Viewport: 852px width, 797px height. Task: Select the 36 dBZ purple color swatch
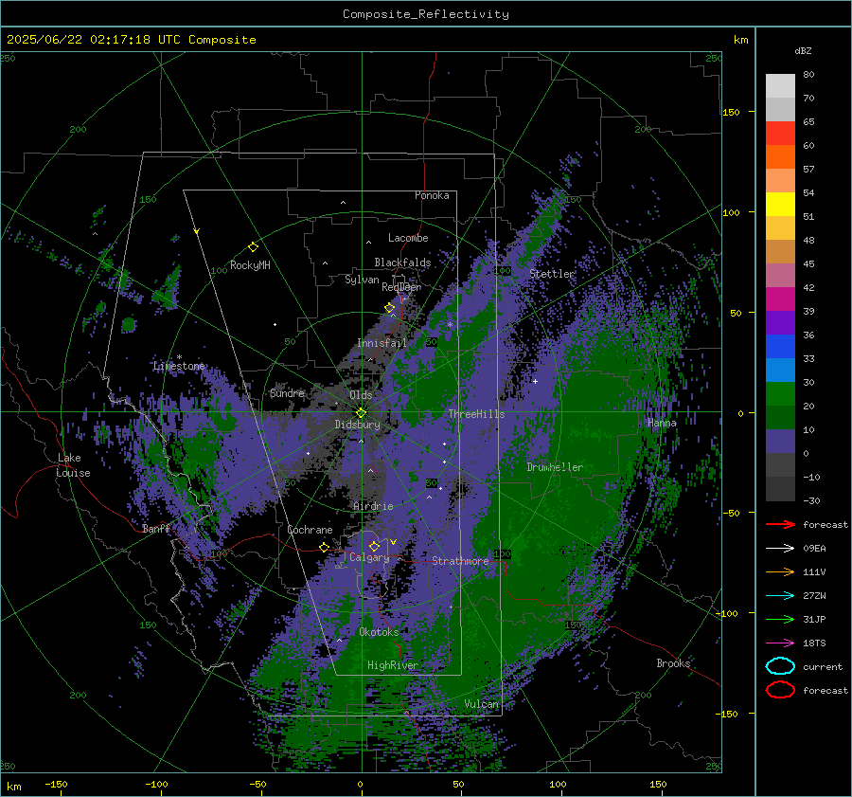[x=780, y=322]
